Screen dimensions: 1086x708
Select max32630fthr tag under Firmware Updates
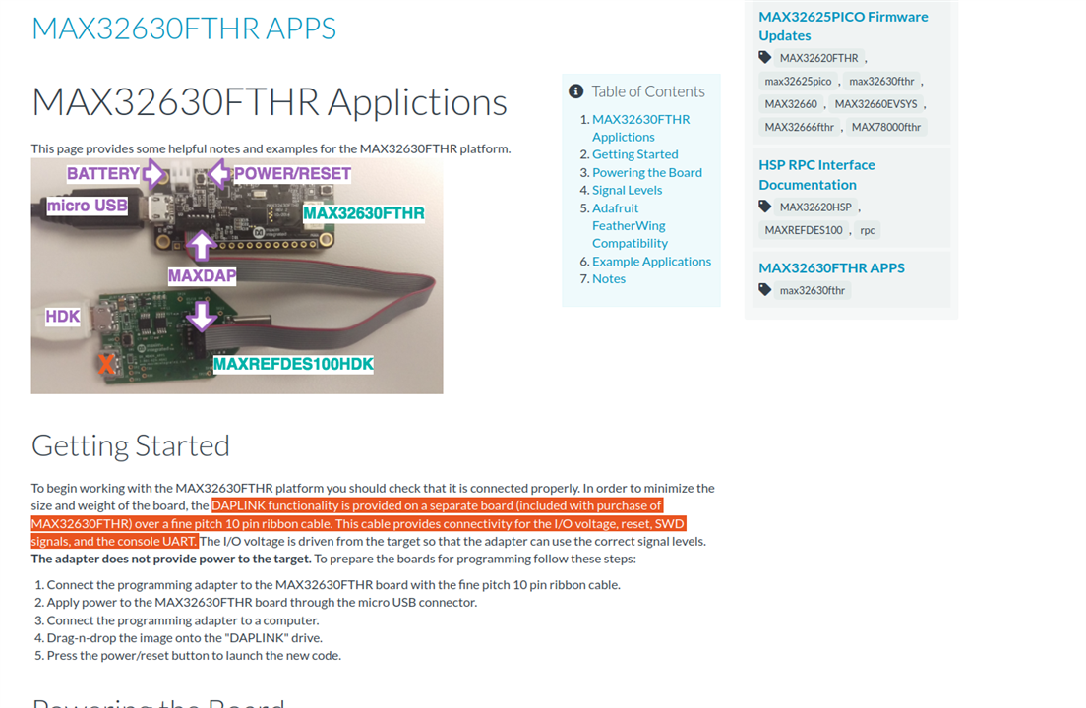[881, 81]
